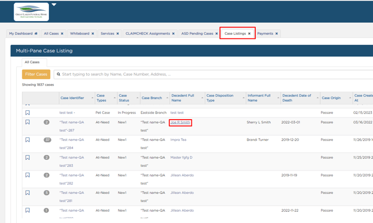Select the All Cases sub-tab in listing
This screenshot has width=373, height=223.
[x=34, y=62]
